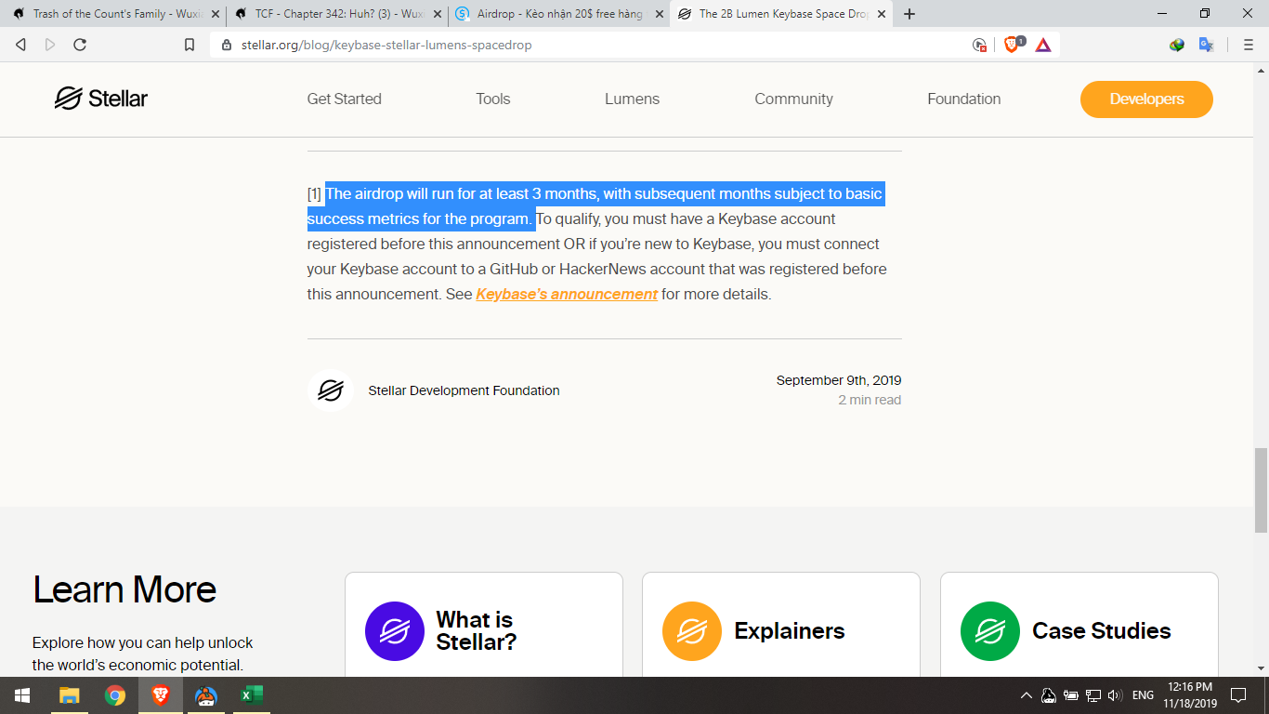
Task: Open the taskbar clock and date
Action: click(x=1192, y=695)
